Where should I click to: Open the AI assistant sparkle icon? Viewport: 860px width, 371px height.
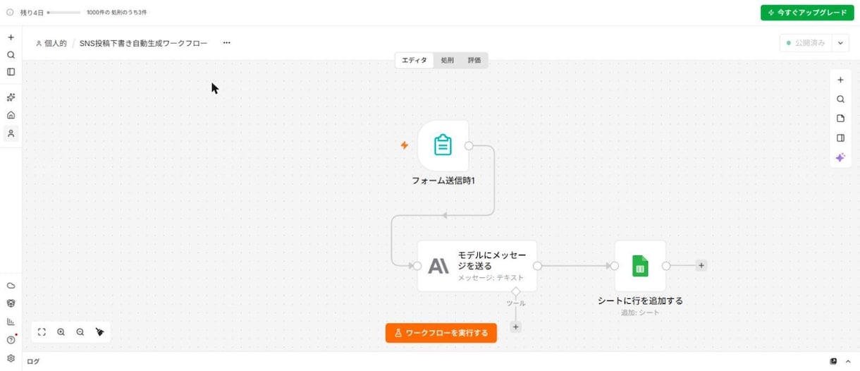pos(840,157)
